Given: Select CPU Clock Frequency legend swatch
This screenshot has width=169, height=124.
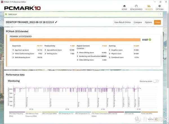Looking at the screenshot, I should (17, 112).
